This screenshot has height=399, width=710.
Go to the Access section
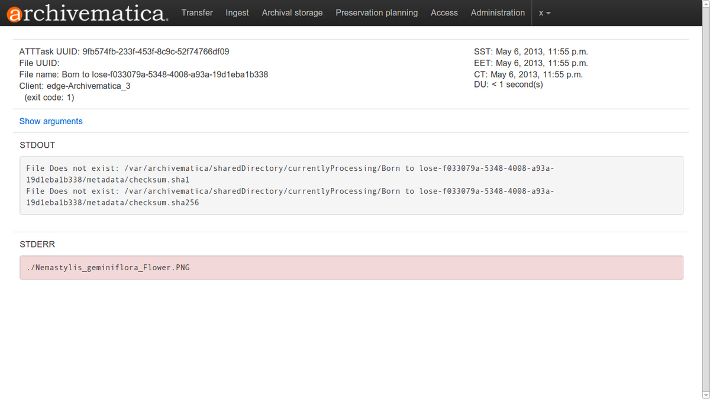pyautogui.click(x=444, y=12)
